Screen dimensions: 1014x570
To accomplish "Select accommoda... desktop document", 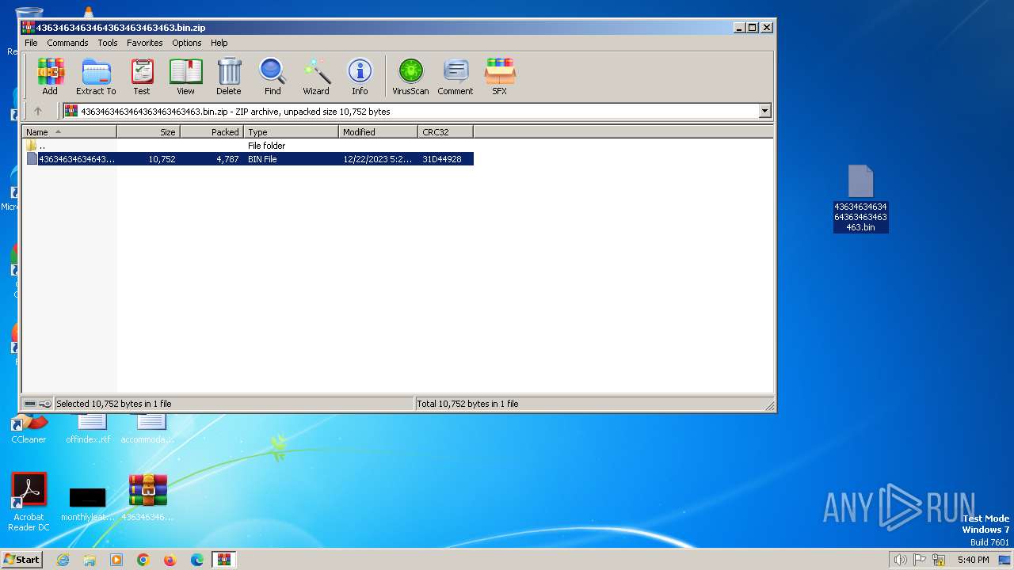I will point(147,429).
